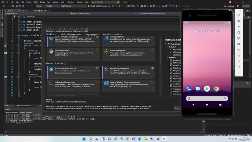Click the emulator volume up icon
This screenshot has height=142, width=252.
click(239, 21)
